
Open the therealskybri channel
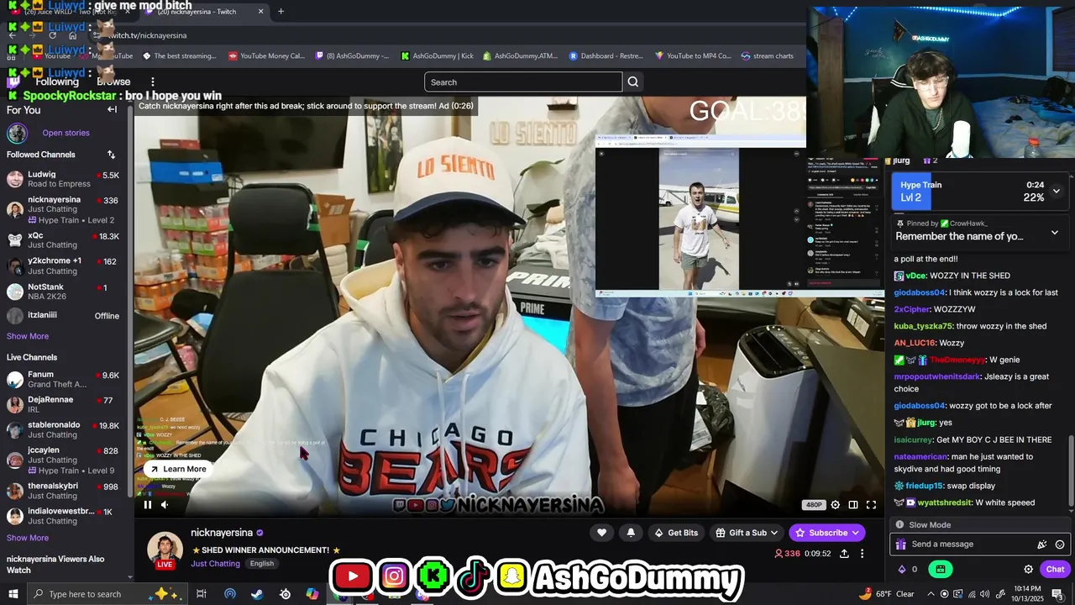(x=63, y=491)
